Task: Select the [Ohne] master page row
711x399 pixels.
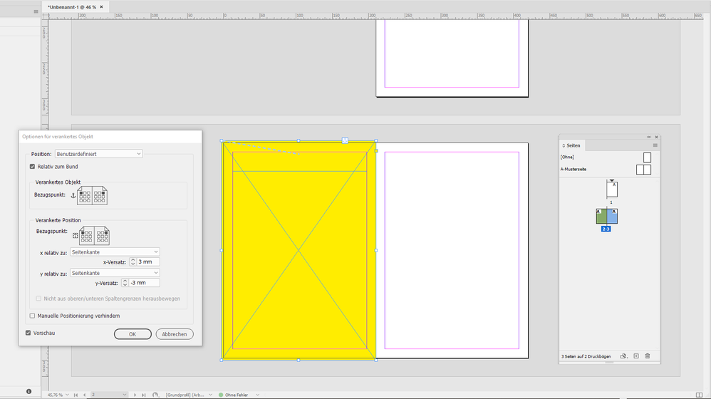Action: [609, 157]
